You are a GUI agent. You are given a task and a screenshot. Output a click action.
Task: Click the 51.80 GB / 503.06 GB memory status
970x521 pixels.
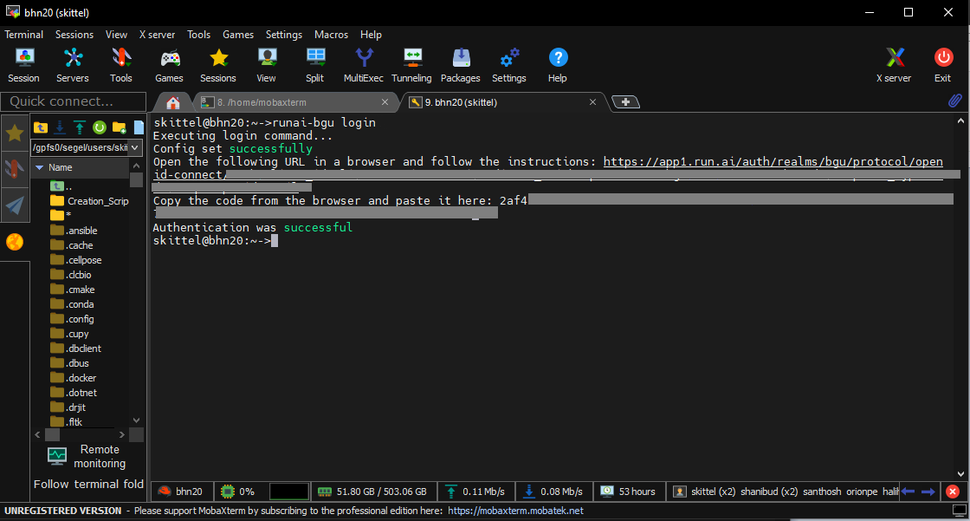pos(373,492)
